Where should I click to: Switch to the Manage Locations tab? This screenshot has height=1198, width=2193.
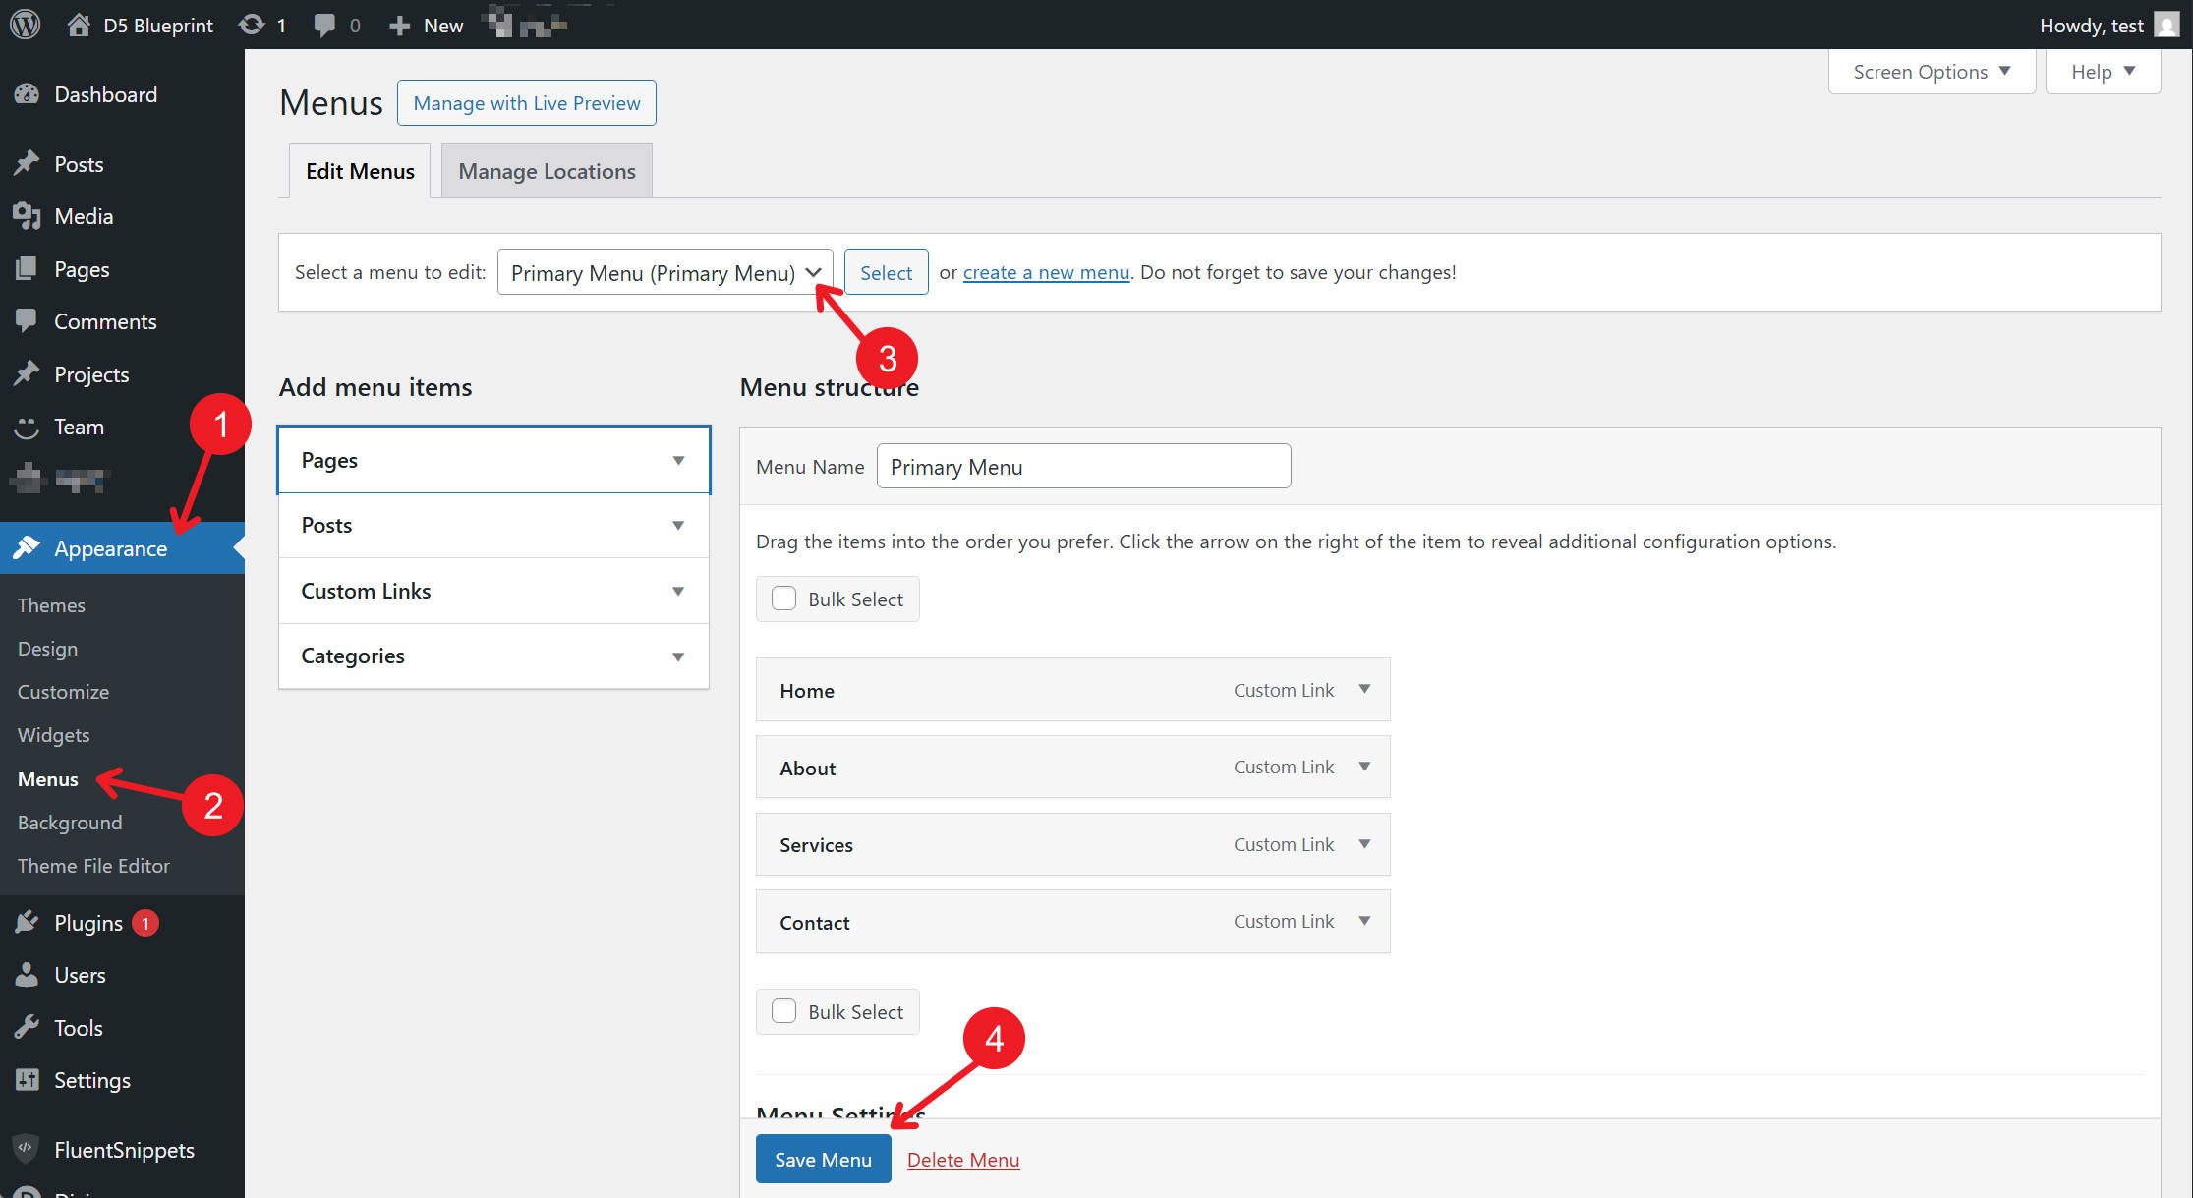(x=547, y=170)
